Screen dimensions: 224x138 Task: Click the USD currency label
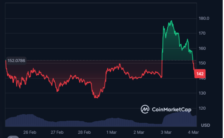[205, 125]
